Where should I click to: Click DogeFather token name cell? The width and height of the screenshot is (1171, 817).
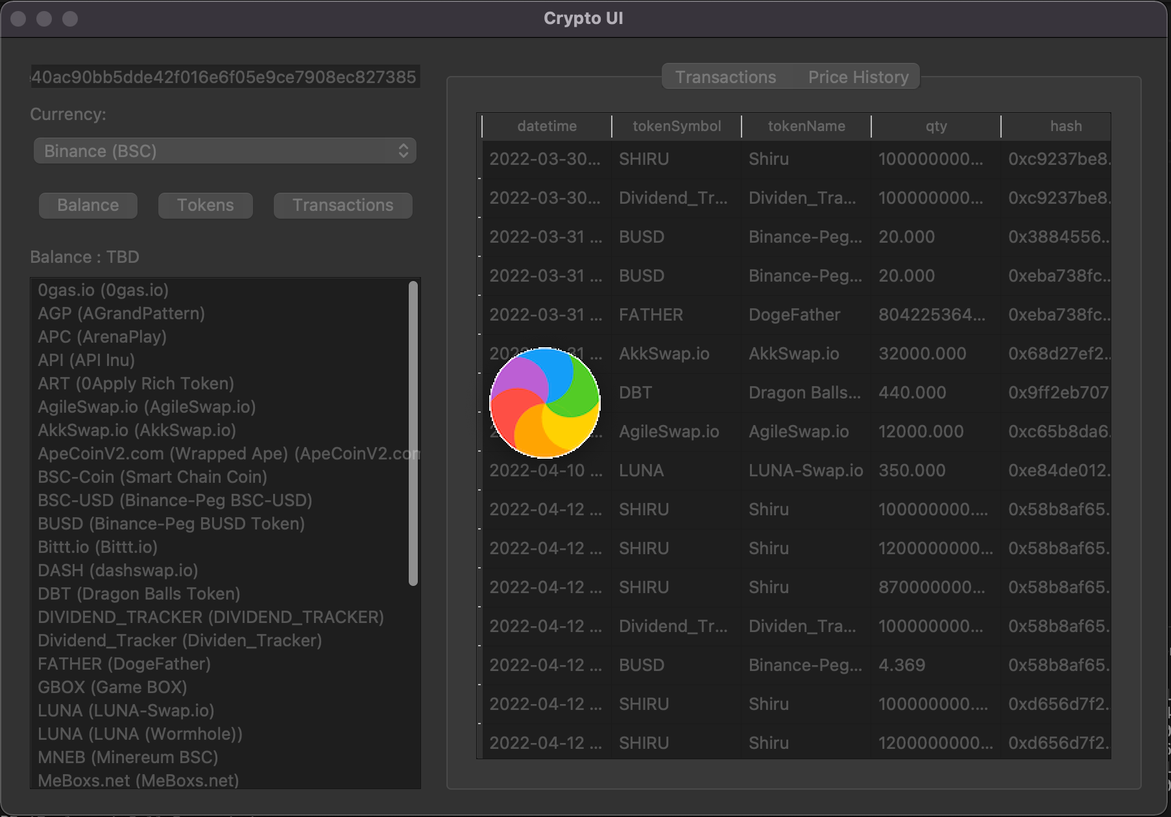[x=806, y=315]
